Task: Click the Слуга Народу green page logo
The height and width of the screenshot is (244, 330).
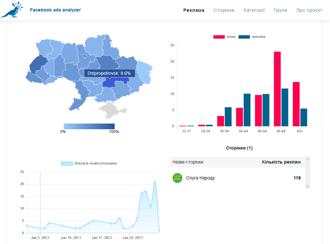Action: [178, 178]
